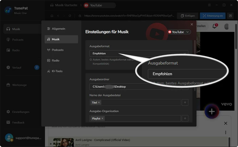The width and height of the screenshot is (238, 147).
Task: Add tag to Name der Ausgabedatei
Action: (185, 103)
